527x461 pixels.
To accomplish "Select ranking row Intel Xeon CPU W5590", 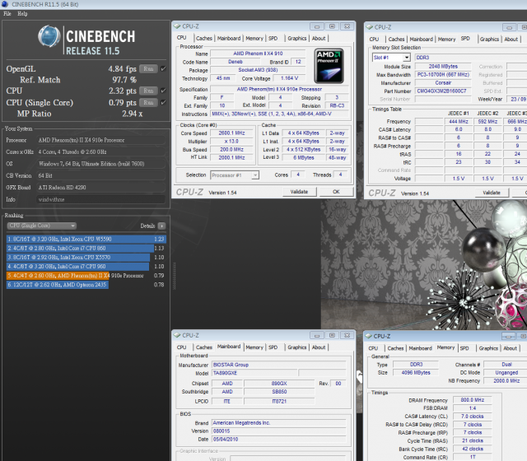I will 86,239.
